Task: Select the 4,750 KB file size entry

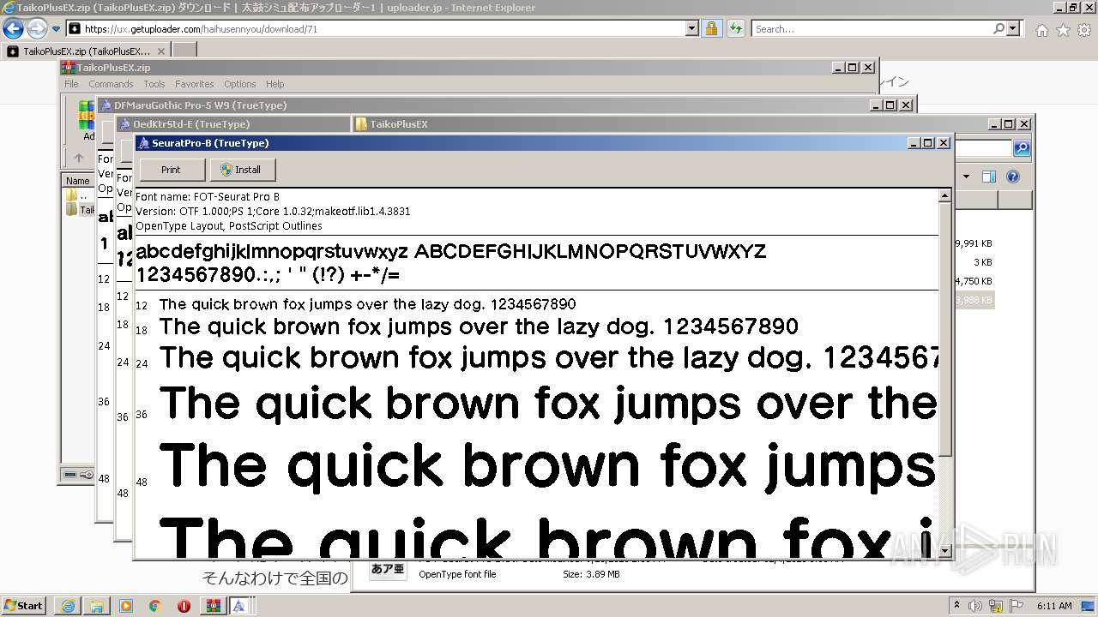Action: (974, 281)
